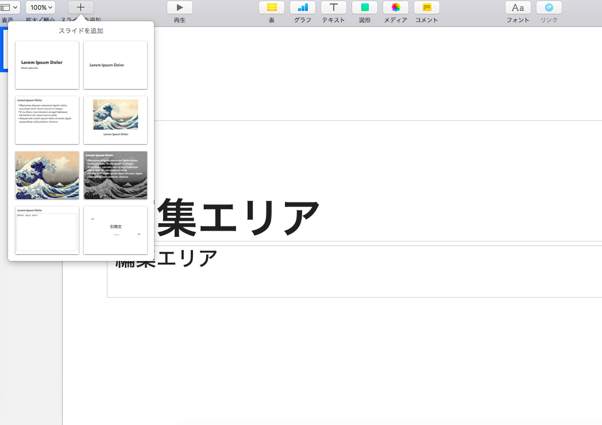Select the Photo with caption slide layout
Viewport: 602px width, 425px height.
pos(115,120)
